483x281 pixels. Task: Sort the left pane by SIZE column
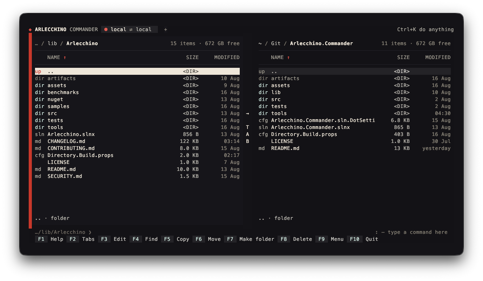click(192, 57)
